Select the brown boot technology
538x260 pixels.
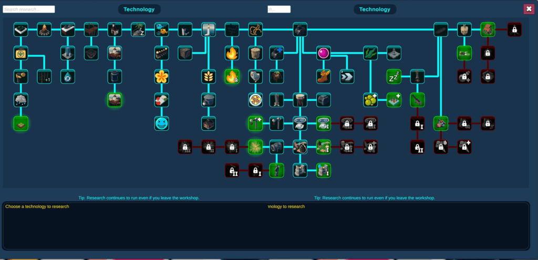pos(324,77)
